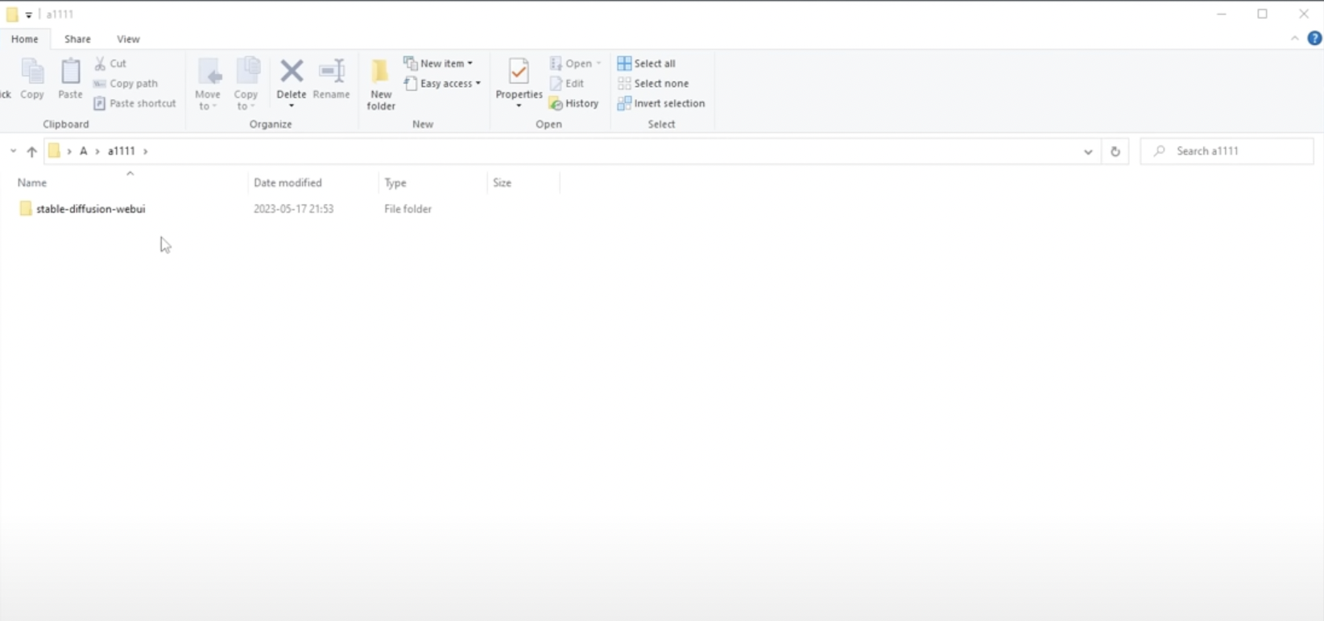This screenshot has height=621, width=1324.
Task: Expand the Properties dropdown arrow
Action: coord(519,106)
